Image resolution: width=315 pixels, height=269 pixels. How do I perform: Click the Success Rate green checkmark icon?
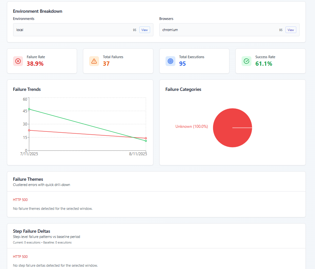(246, 61)
